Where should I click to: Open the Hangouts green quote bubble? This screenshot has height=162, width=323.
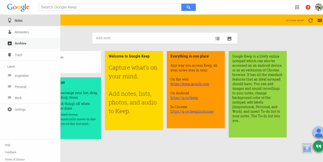[x=318, y=146]
